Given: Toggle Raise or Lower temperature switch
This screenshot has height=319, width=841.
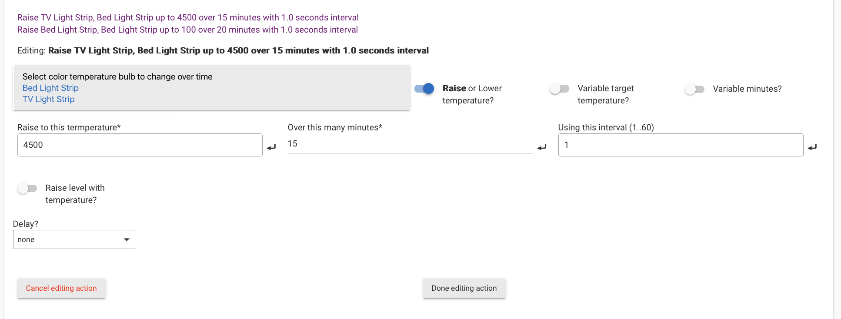Looking at the screenshot, I should tap(424, 89).
